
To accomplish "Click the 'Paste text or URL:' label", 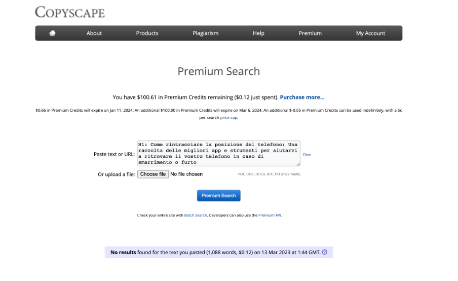I will pos(114,154).
